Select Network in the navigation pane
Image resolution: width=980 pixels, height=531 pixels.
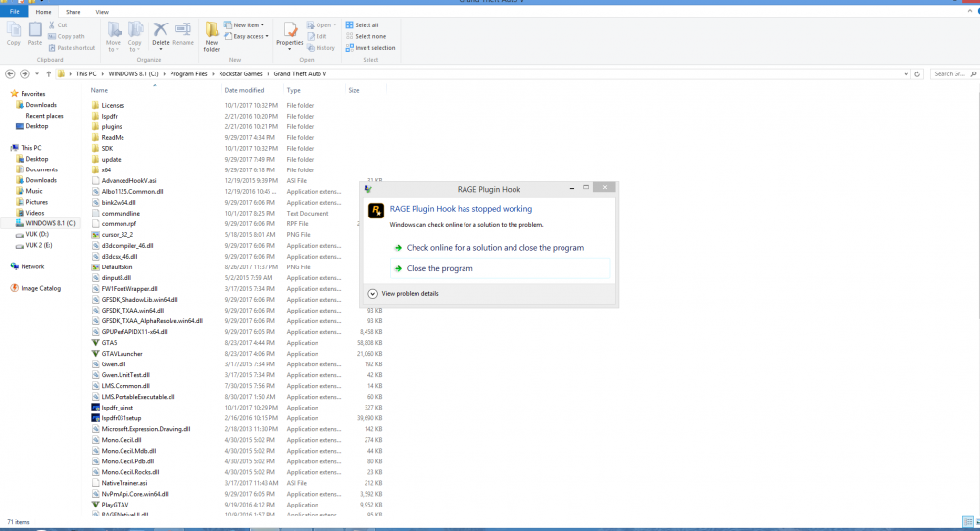27,266
